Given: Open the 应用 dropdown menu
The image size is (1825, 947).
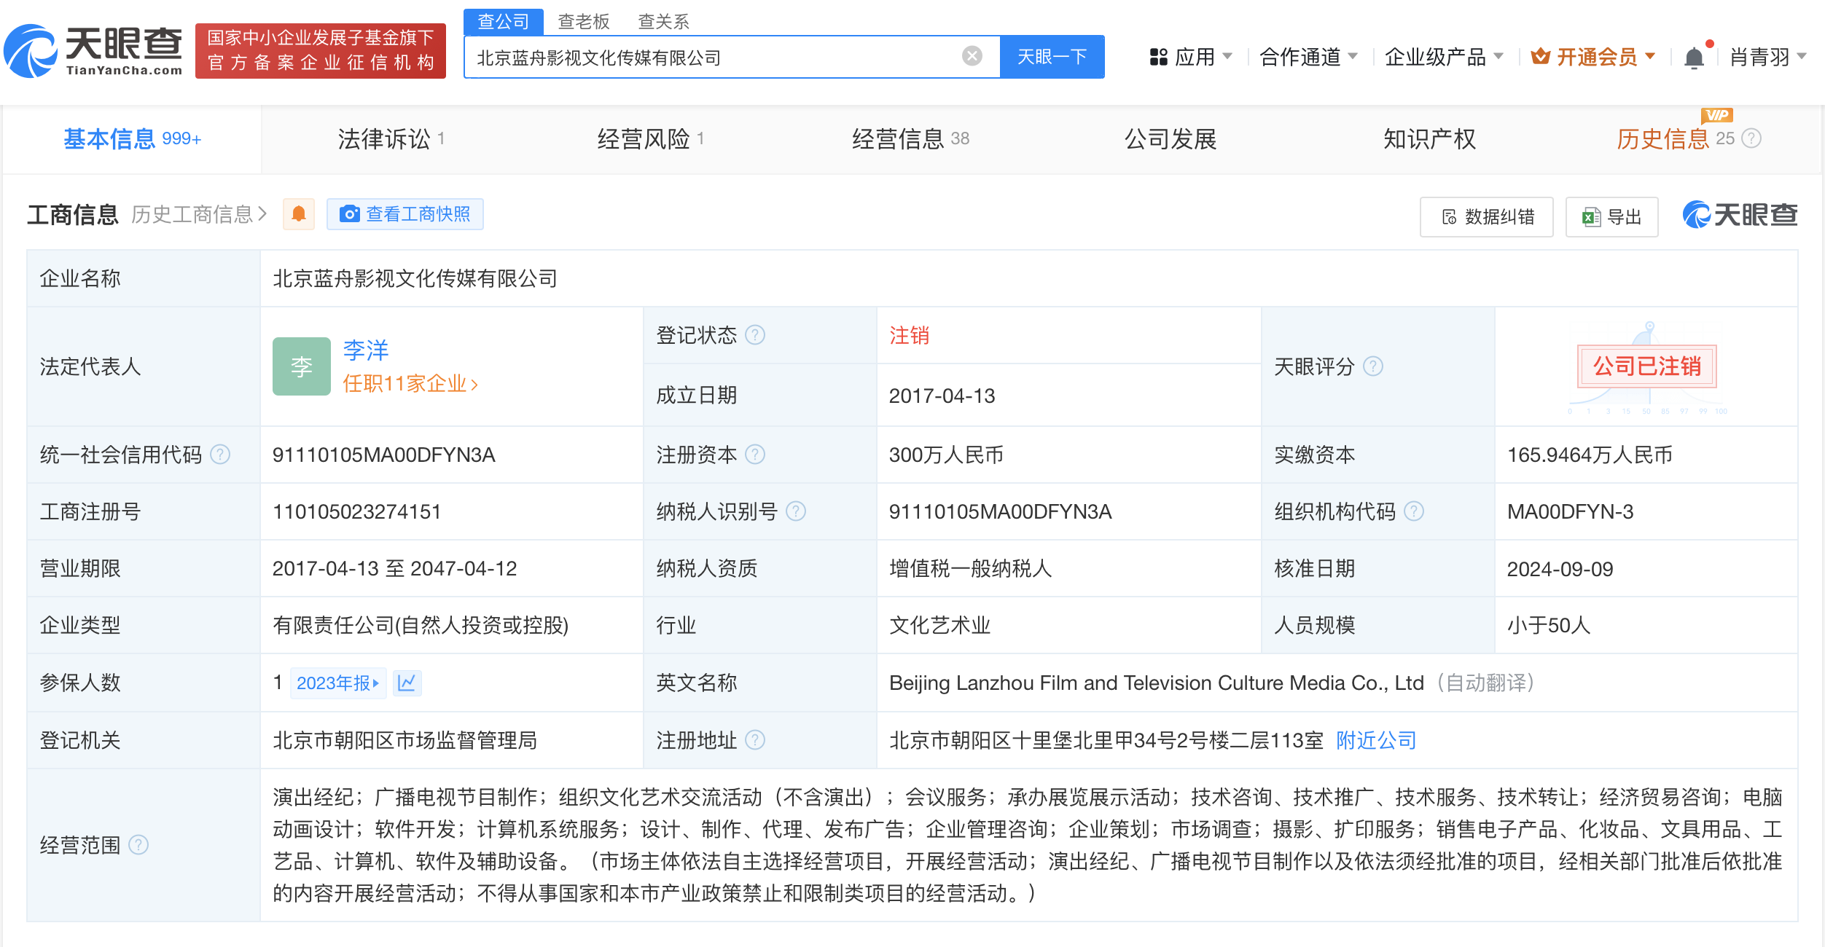Looking at the screenshot, I should pos(1192,57).
